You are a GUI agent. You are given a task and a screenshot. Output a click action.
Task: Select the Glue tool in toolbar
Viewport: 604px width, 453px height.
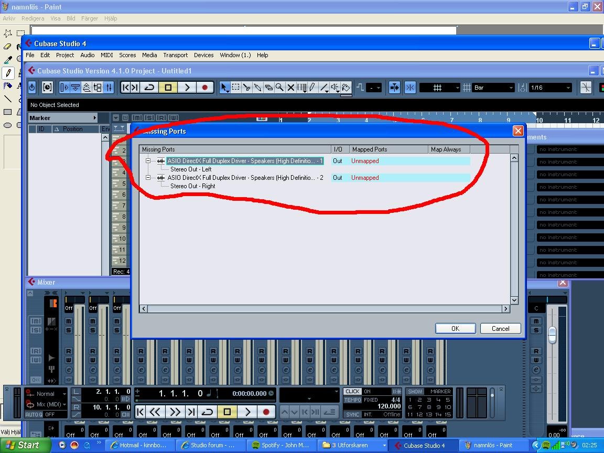(x=257, y=88)
